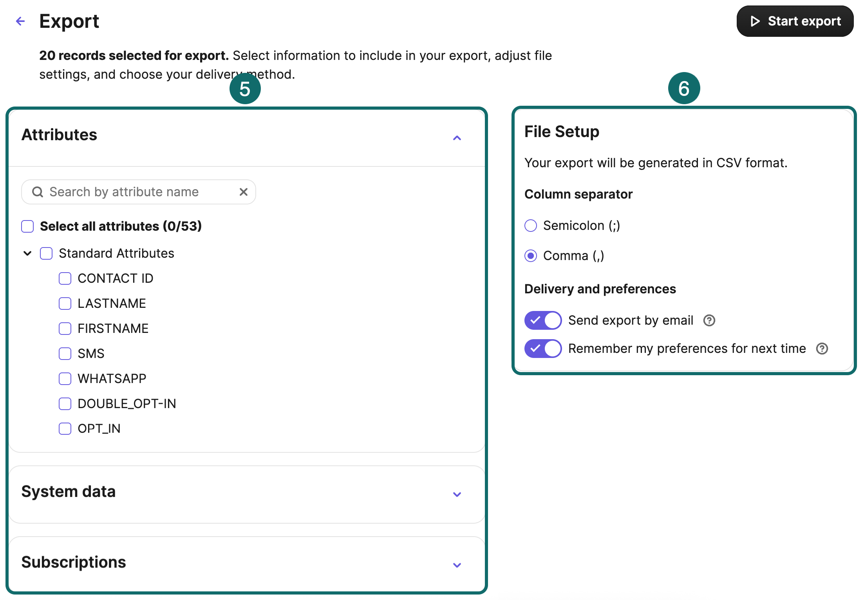Select the Semicolon column separator
The height and width of the screenshot is (600, 864).
pyautogui.click(x=530, y=226)
